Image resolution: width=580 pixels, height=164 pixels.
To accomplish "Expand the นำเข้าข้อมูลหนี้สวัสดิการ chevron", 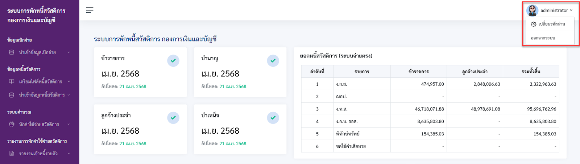I will pyautogui.click(x=69, y=95).
